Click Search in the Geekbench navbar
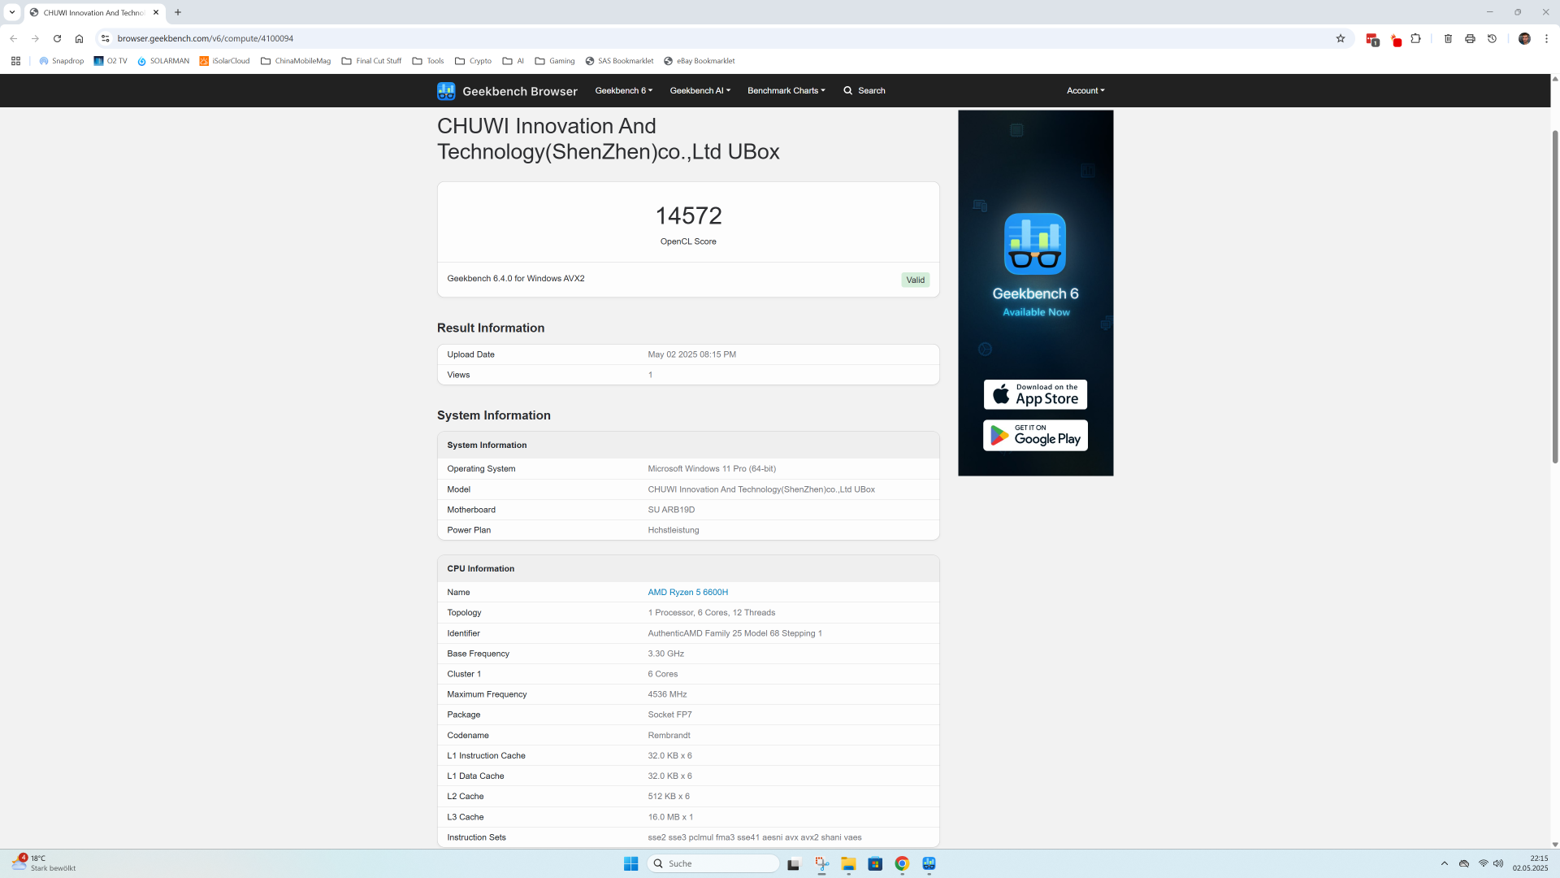1560x878 pixels. (864, 90)
